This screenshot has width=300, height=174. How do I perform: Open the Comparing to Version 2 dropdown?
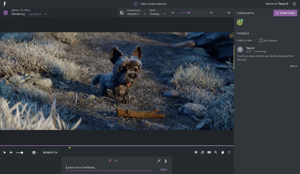click(x=136, y=13)
